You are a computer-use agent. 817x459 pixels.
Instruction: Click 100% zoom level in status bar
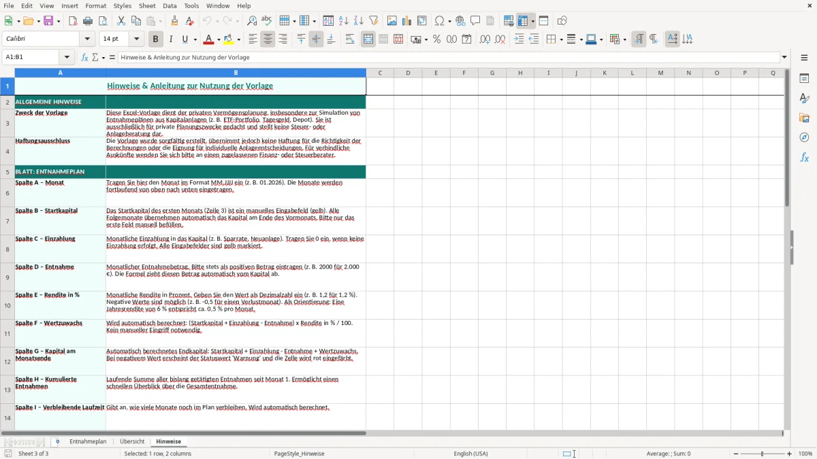[805, 454]
